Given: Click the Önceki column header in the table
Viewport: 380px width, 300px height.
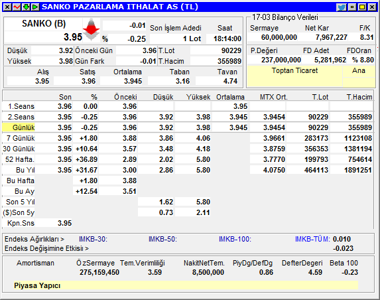Looking at the screenshot, I should [125, 97].
